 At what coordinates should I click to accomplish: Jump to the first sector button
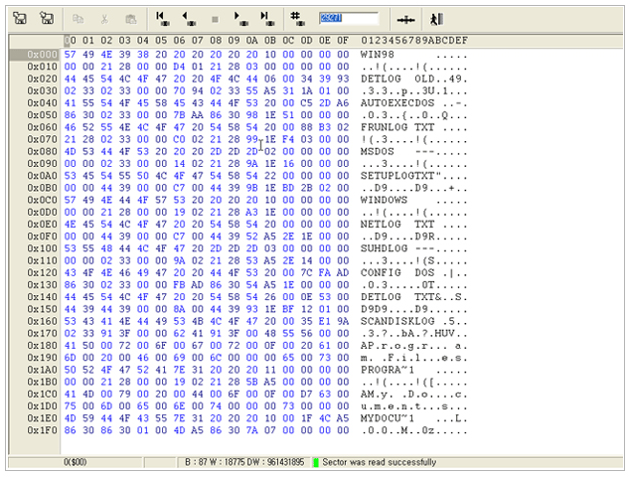coord(163,18)
